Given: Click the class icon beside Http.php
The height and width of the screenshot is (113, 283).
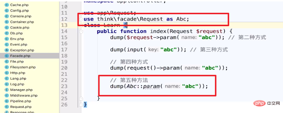Looking at the screenshot, I should tap(7, 73).
